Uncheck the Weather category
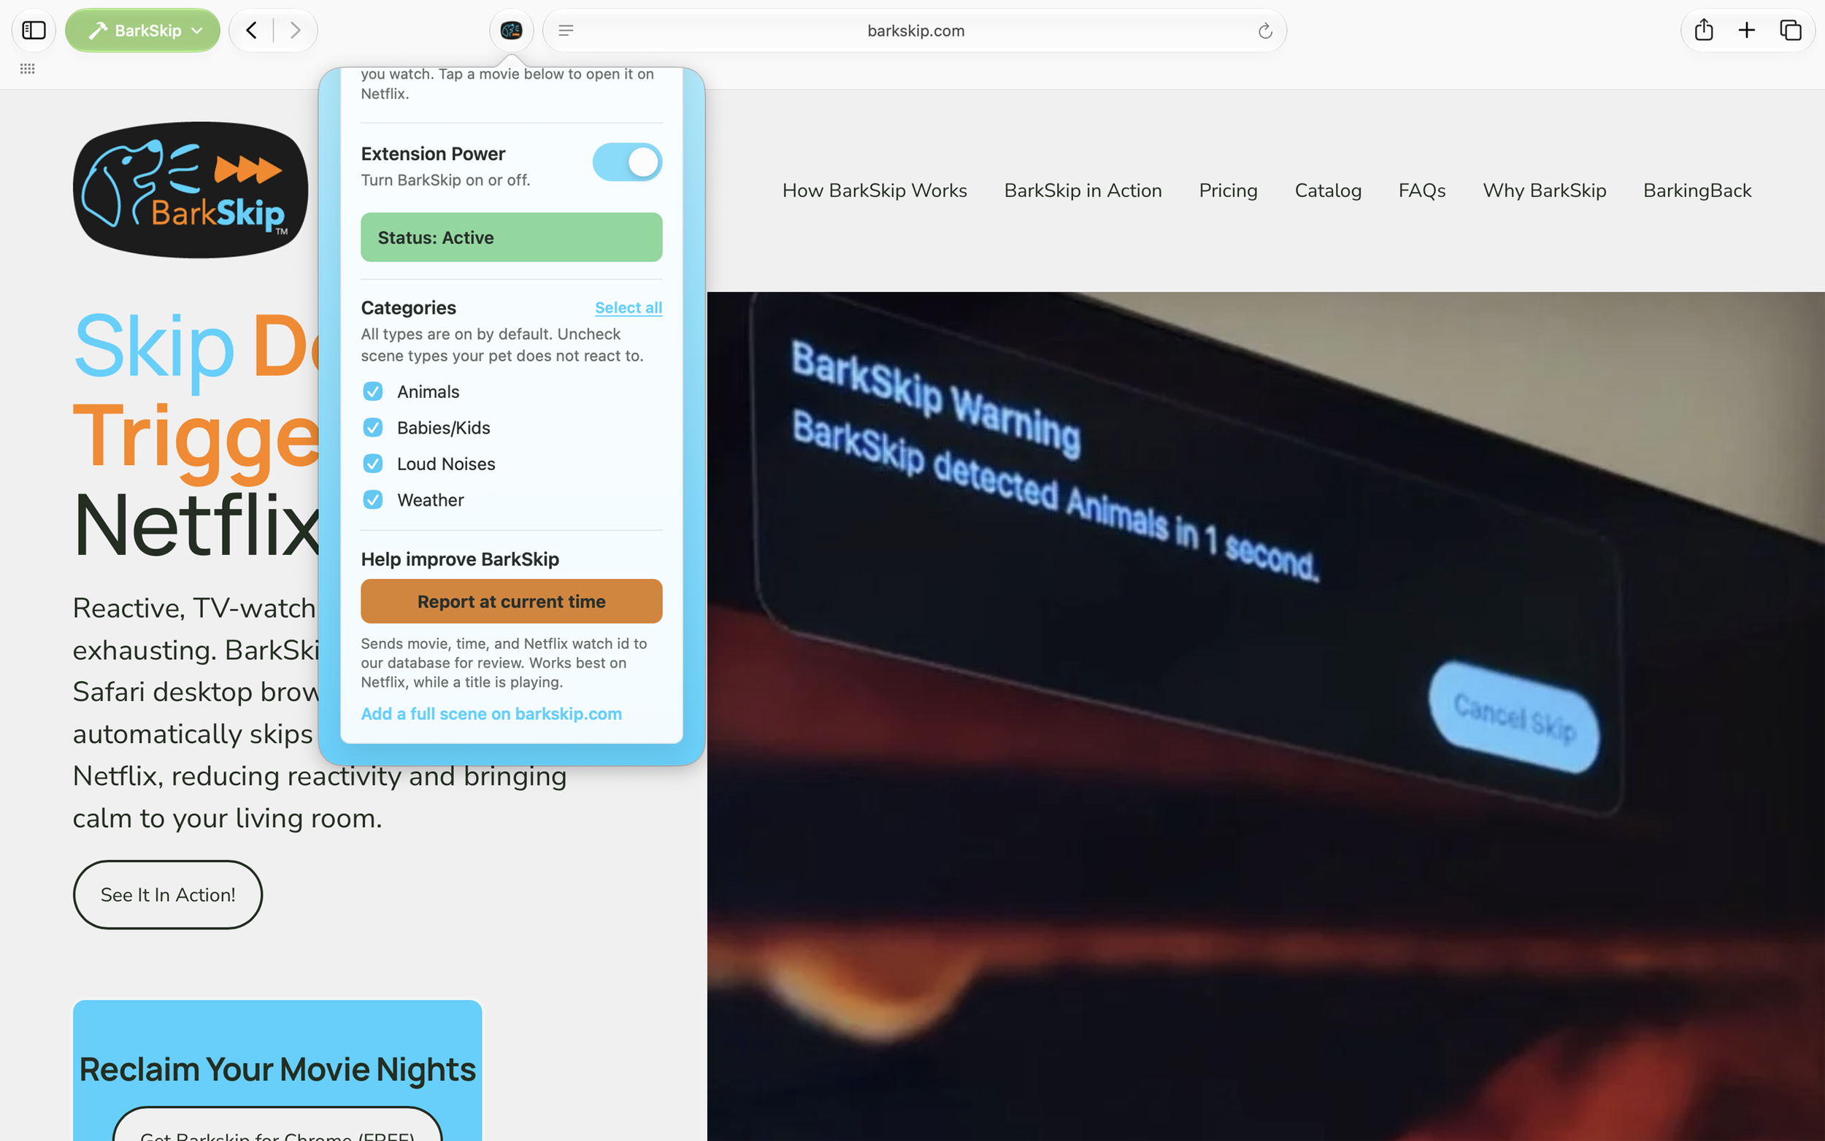 click(373, 499)
